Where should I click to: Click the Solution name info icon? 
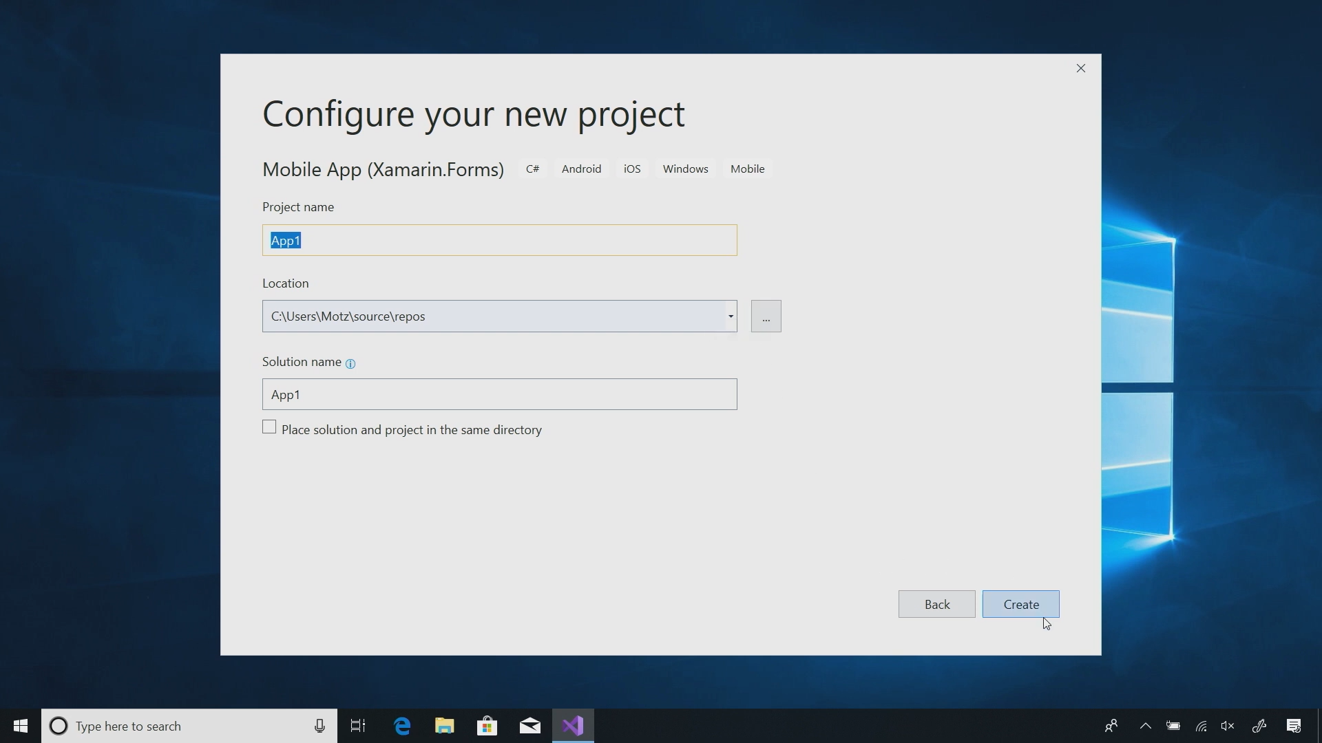[x=350, y=364]
